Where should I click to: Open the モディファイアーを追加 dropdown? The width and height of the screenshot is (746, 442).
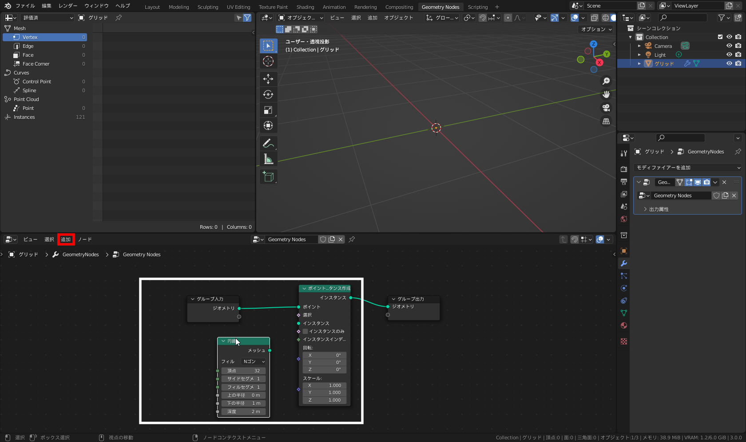[x=688, y=168]
